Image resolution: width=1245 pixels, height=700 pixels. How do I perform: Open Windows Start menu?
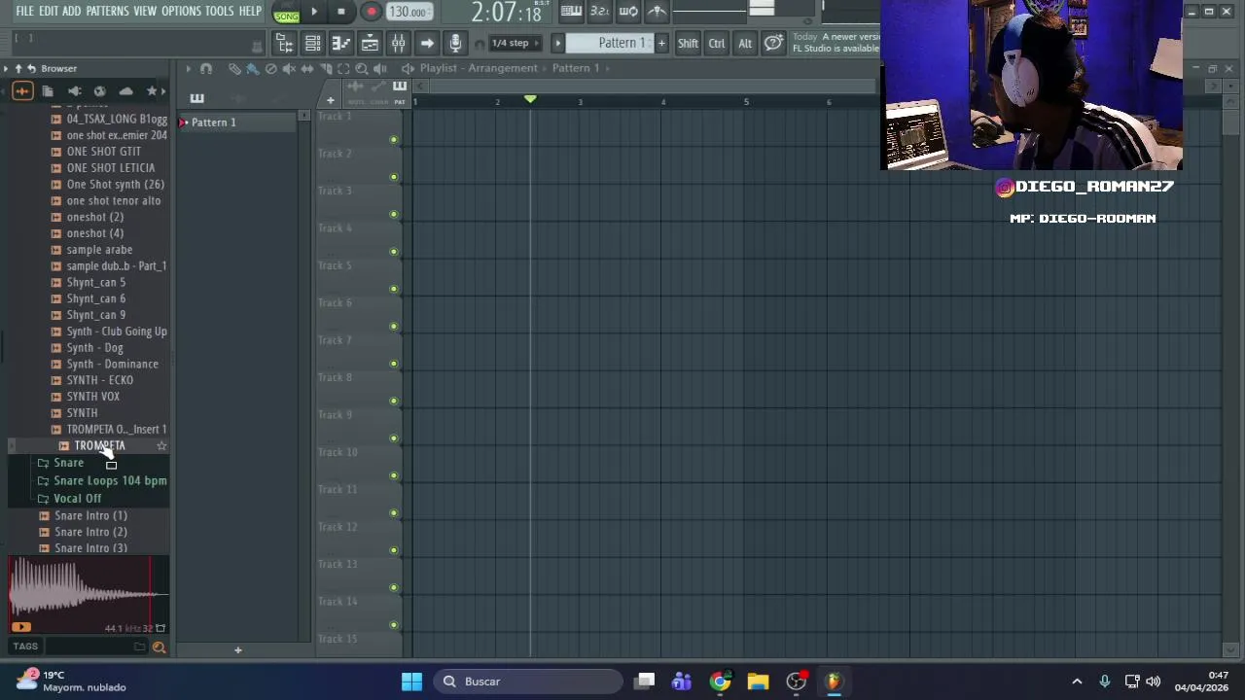click(411, 682)
